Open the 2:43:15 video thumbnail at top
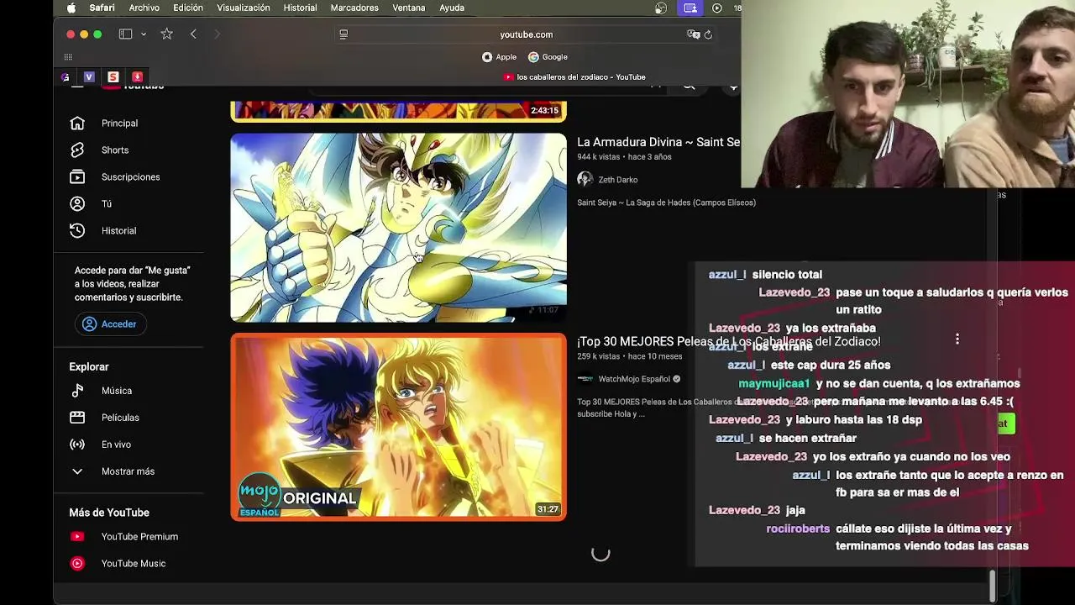This screenshot has height=605, width=1075. 398,111
